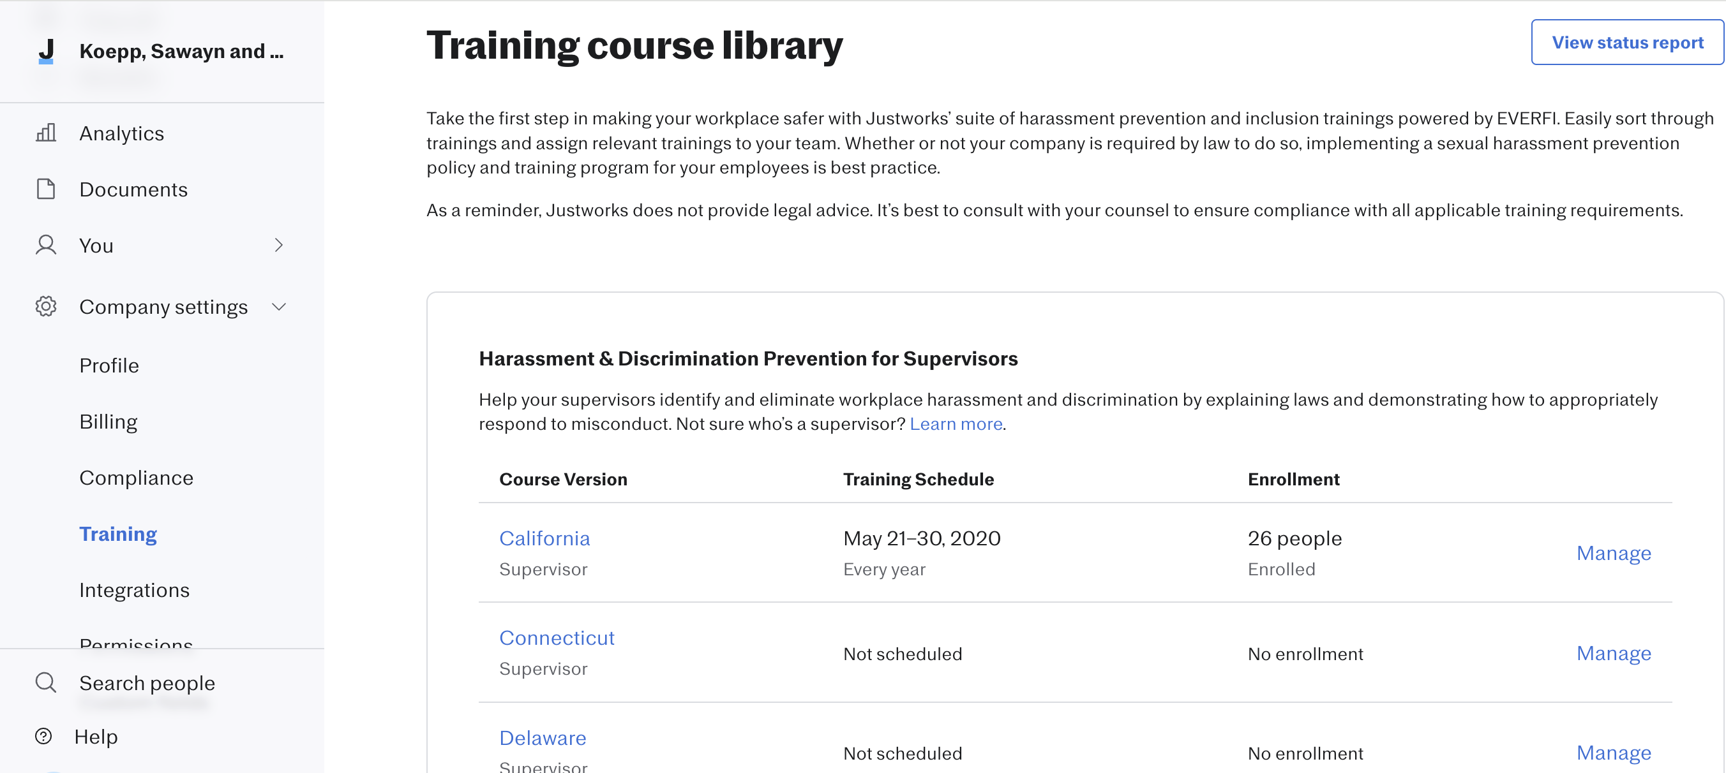Follow the Learn more link
This screenshot has width=1726, height=773.
coord(956,423)
